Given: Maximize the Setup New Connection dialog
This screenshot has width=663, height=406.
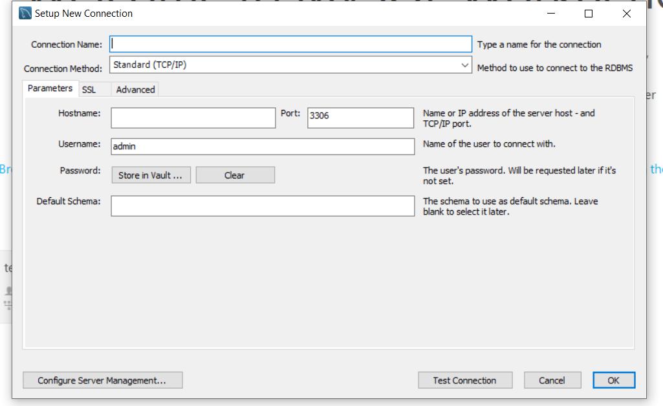Looking at the screenshot, I should point(587,14).
